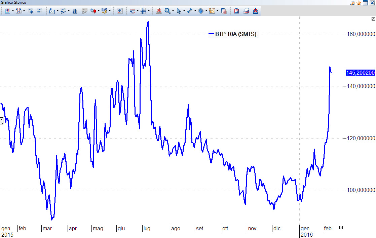Select the diagonal trend line drawing tool
The width and height of the screenshot is (376, 238).
(x=189, y=11)
